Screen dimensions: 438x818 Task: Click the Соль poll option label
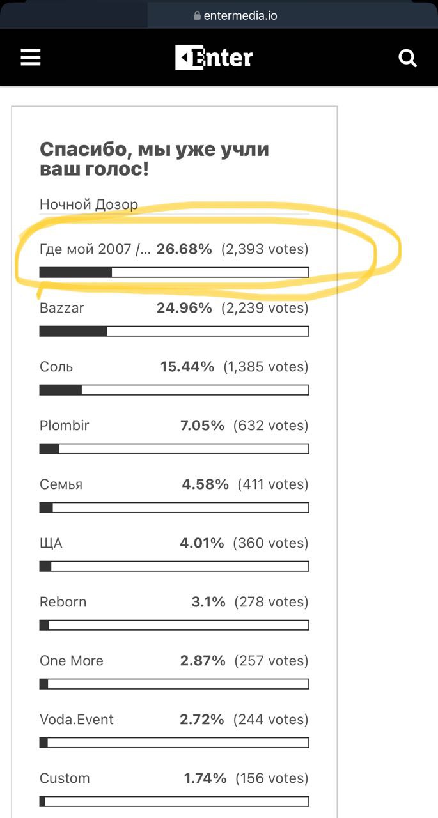(x=56, y=367)
